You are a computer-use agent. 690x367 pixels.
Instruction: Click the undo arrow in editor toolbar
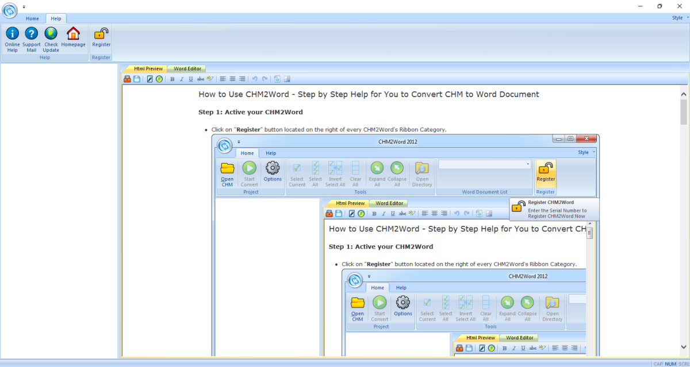click(255, 79)
